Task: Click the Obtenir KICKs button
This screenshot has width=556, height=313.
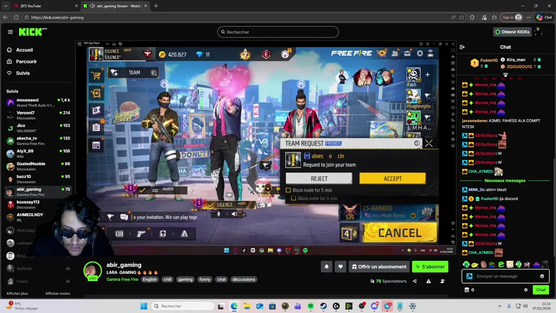Action: [x=513, y=32]
